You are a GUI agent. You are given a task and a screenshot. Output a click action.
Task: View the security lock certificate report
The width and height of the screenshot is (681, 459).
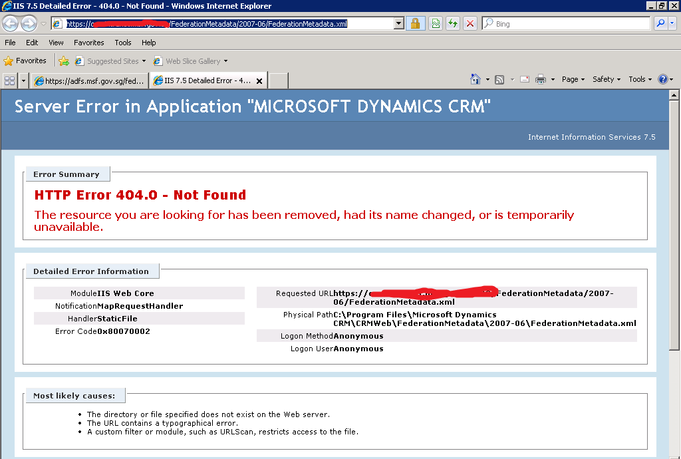pos(415,23)
